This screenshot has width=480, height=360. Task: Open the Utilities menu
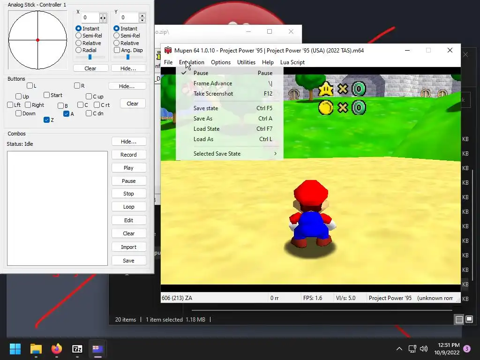click(x=246, y=62)
